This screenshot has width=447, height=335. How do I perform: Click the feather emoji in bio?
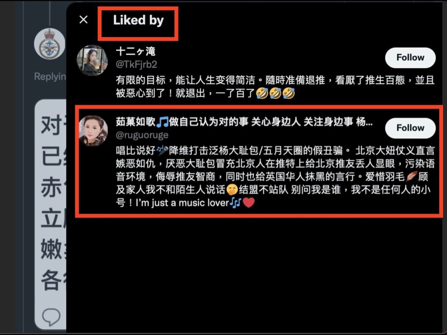tap(411, 176)
